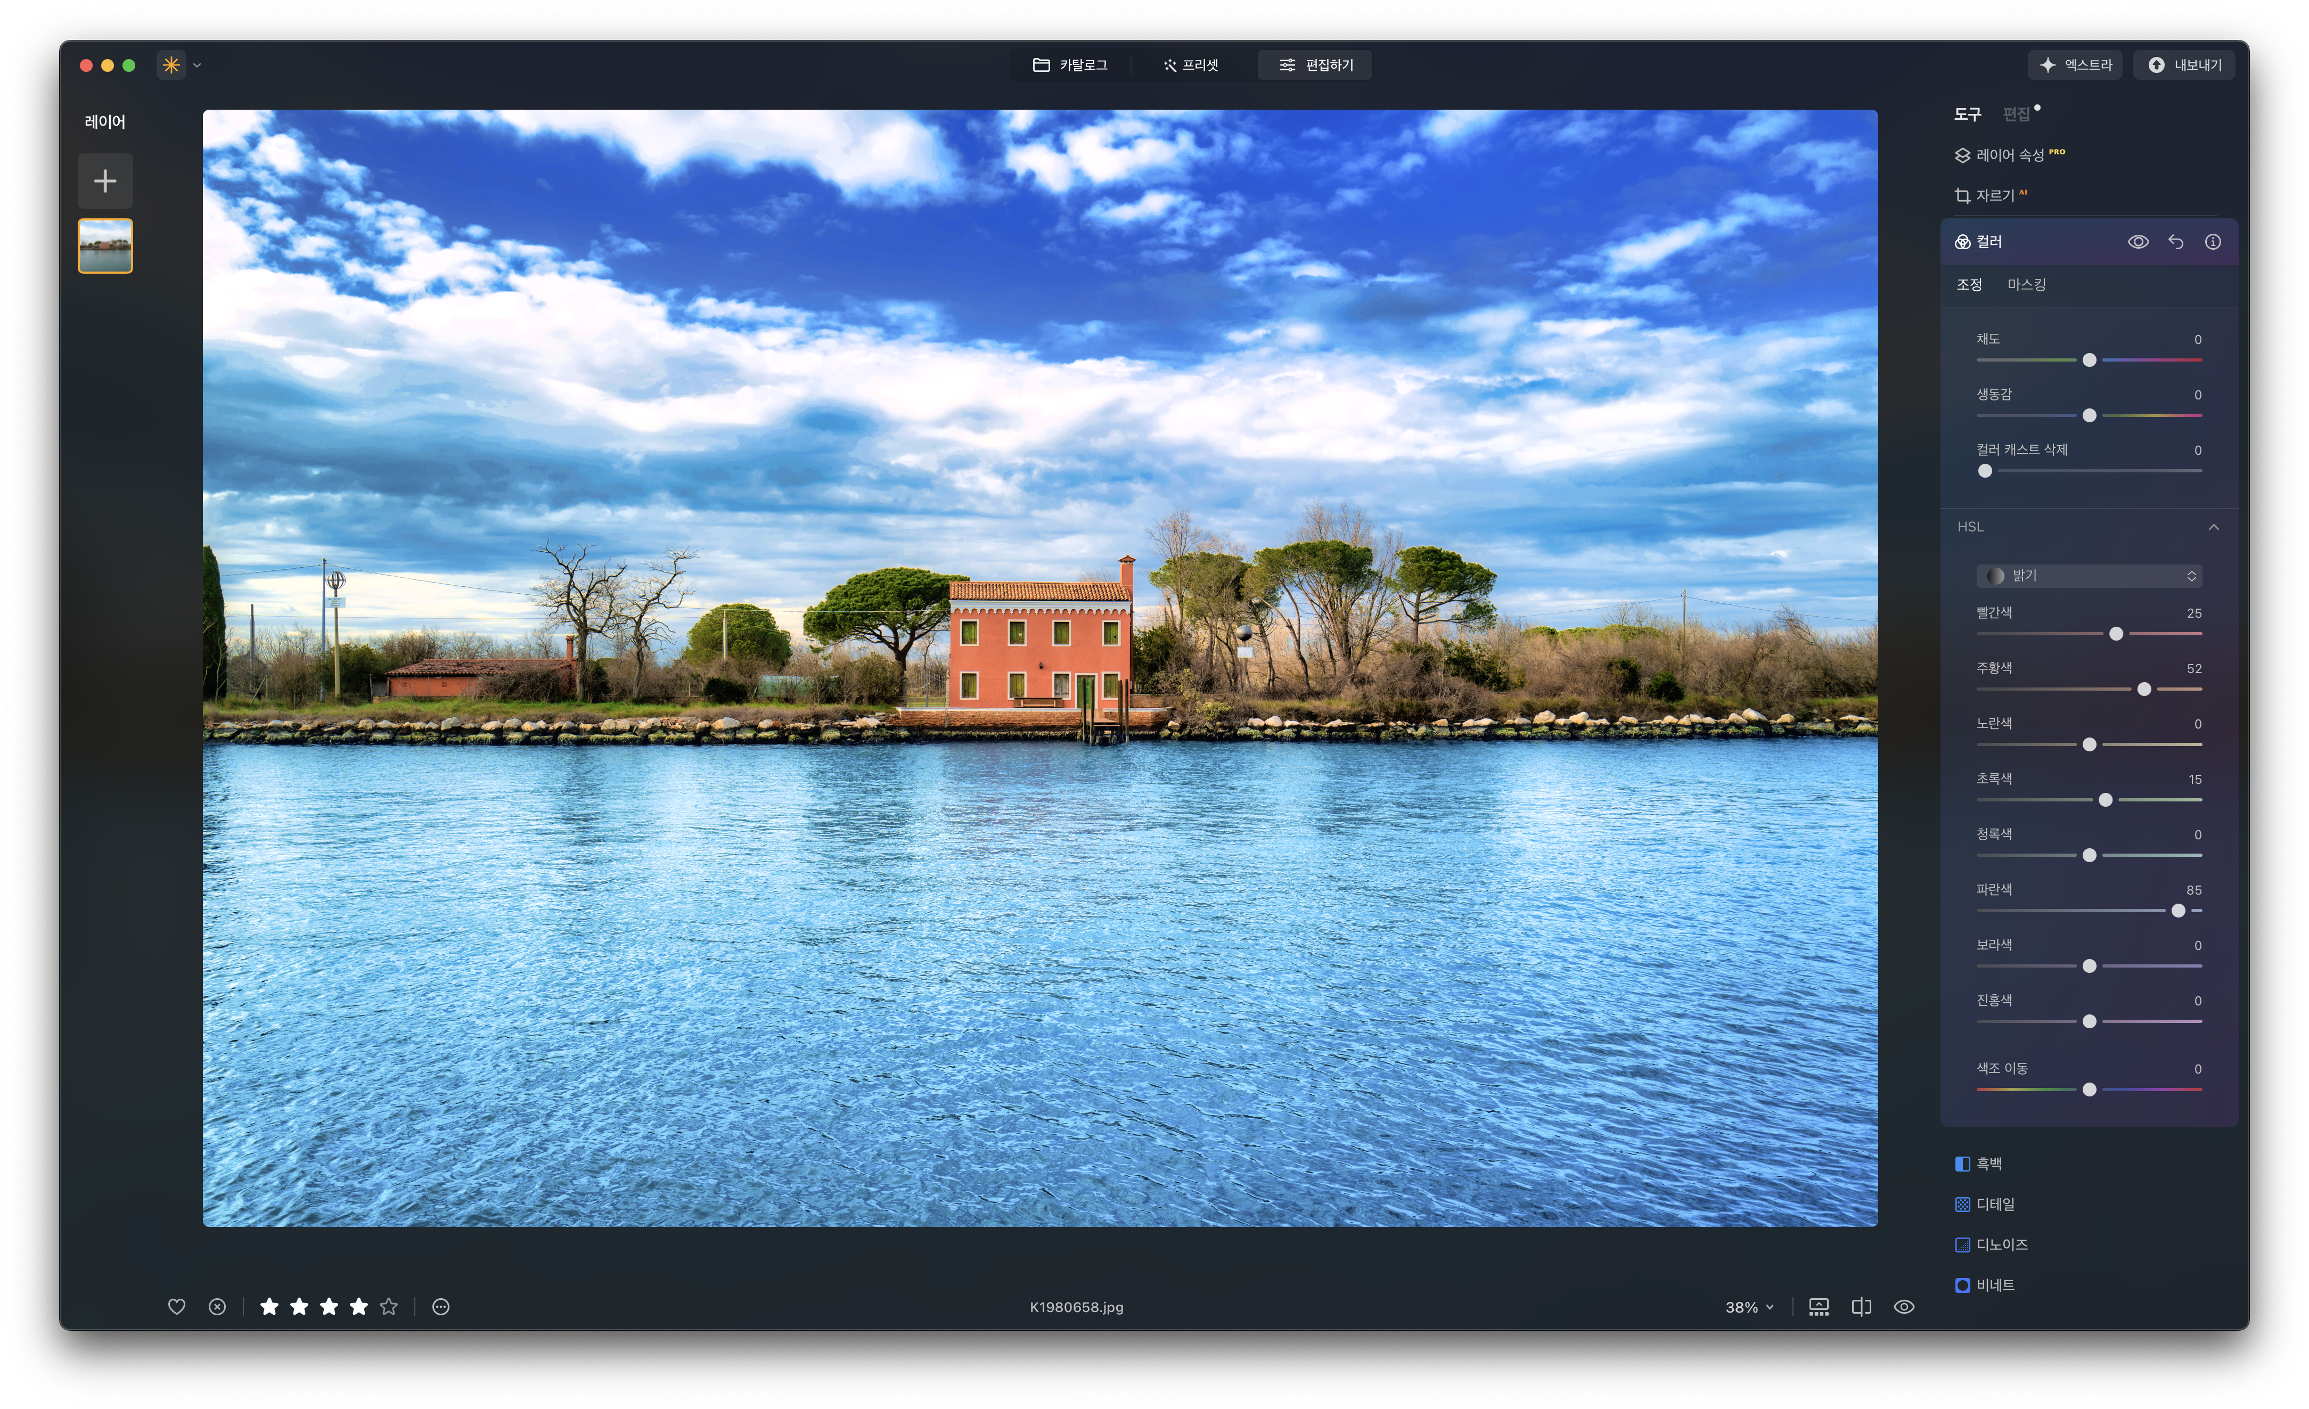The image size is (2309, 1409).
Task: Click the 파란색 slider handle
Action: coord(2178,911)
